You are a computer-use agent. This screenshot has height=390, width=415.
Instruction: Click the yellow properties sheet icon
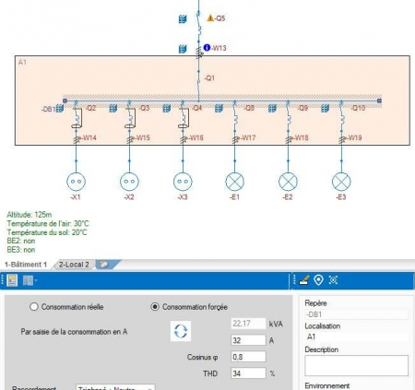[x=12, y=280]
